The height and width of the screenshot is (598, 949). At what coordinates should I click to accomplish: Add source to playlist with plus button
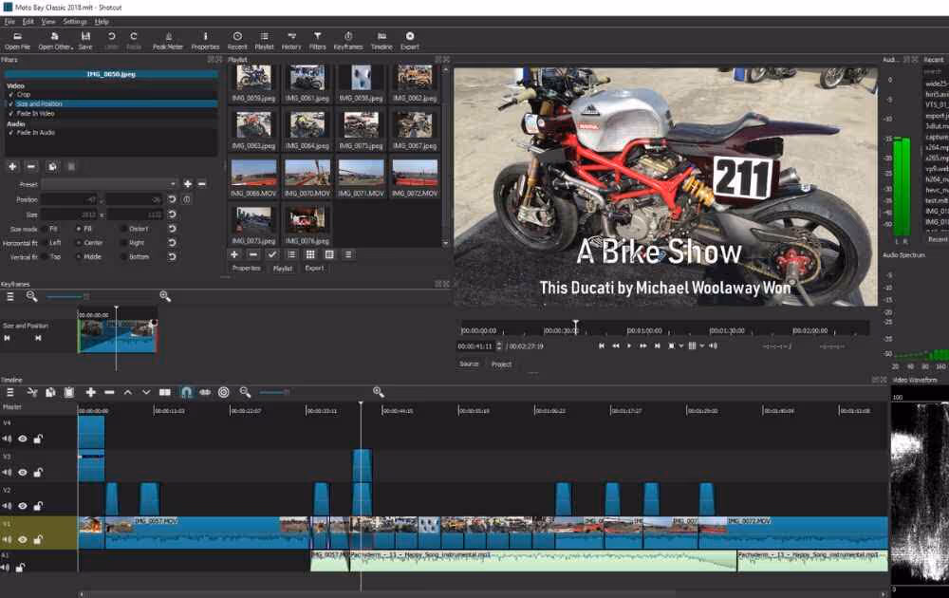[x=234, y=254]
